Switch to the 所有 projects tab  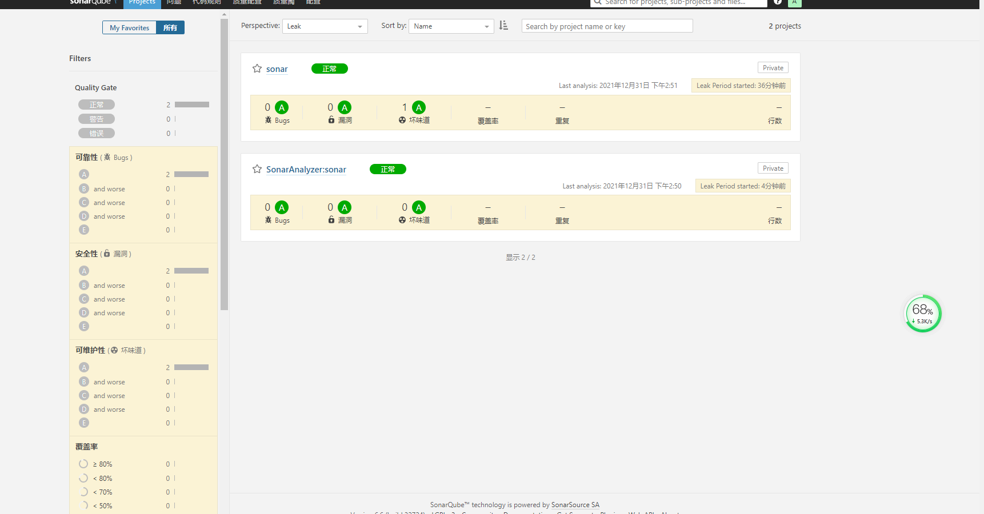point(170,27)
